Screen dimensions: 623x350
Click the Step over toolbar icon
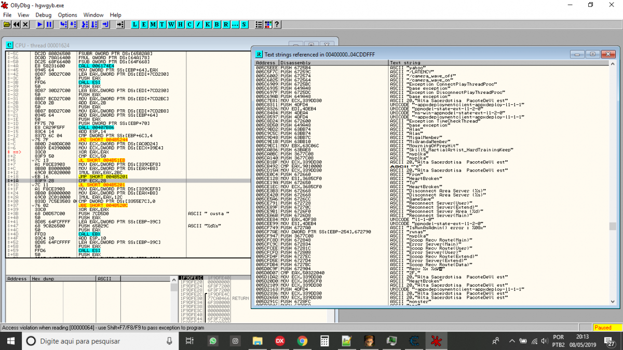pos(73,24)
